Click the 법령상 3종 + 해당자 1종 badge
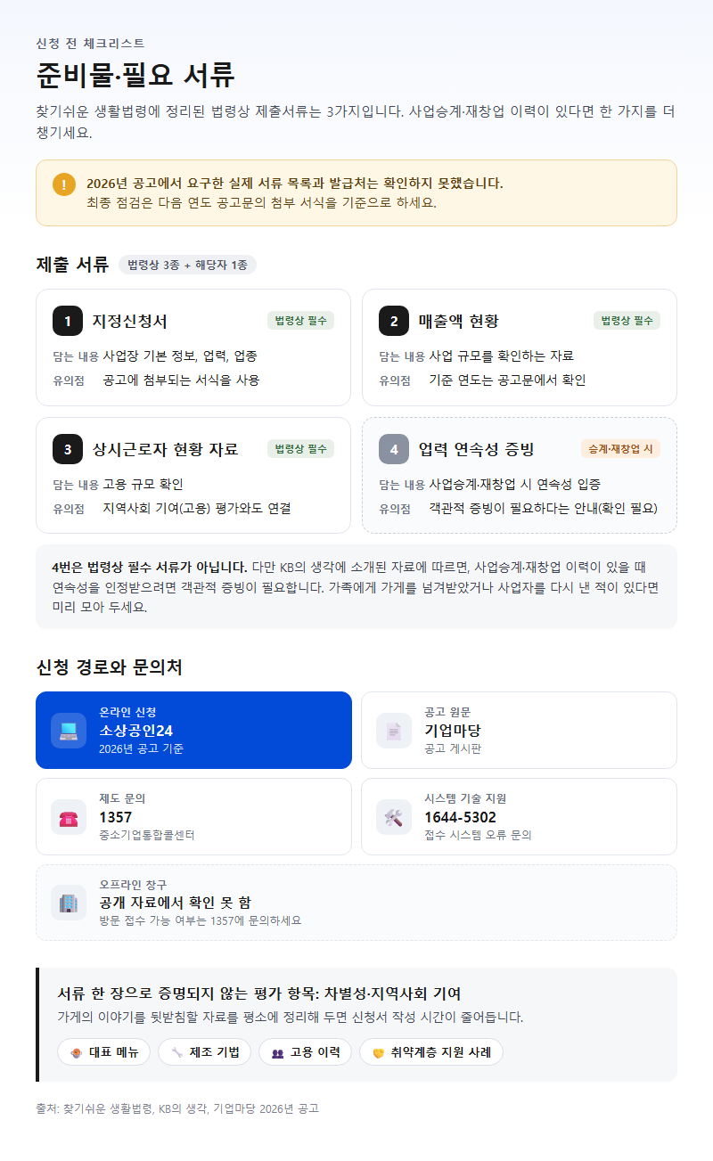 (187, 265)
